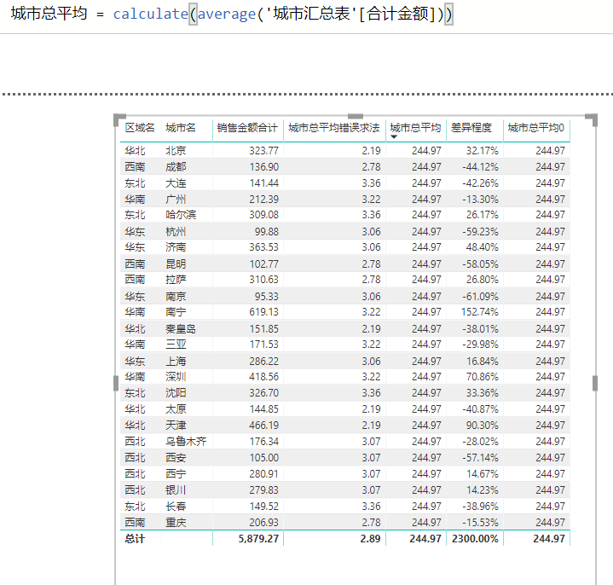Select the 南京 city cell
The height and width of the screenshot is (585, 613).
tap(176, 297)
